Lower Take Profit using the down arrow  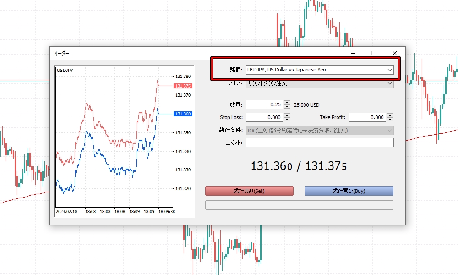click(390, 120)
